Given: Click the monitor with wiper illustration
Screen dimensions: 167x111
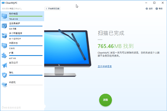Looking at the screenshot, I should pos(68,53).
